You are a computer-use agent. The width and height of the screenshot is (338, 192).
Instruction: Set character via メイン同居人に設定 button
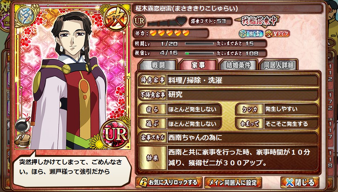click(x=233, y=182)
